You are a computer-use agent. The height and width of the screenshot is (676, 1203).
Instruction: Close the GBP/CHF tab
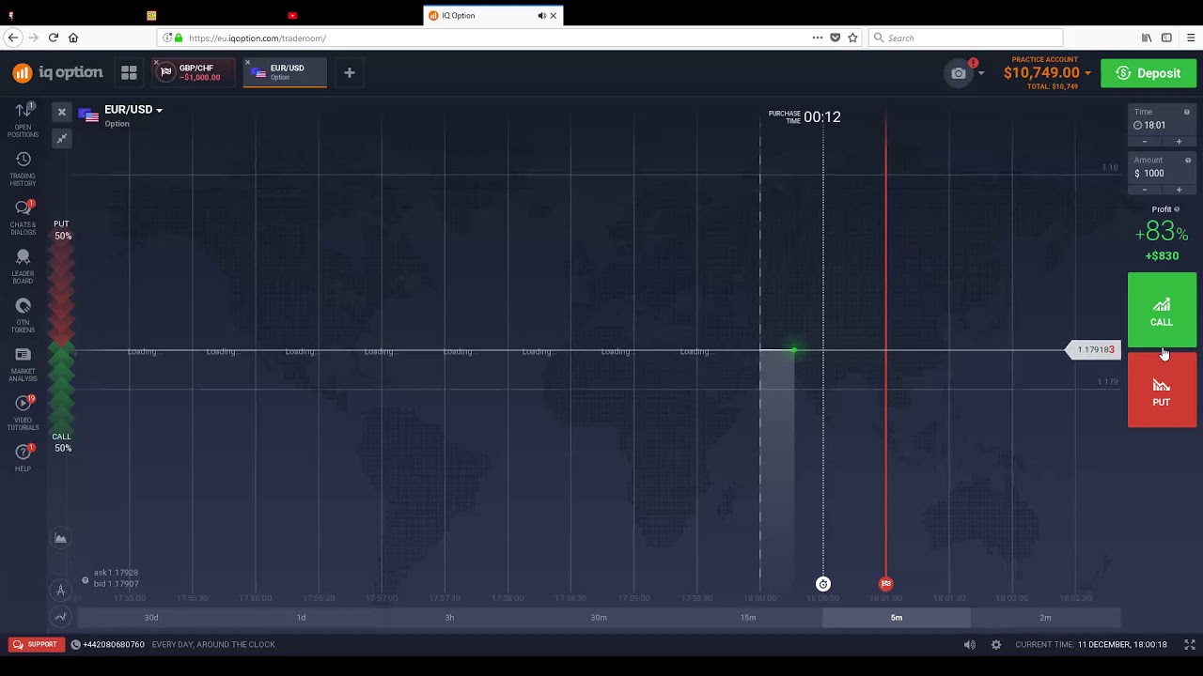(157, 63)
